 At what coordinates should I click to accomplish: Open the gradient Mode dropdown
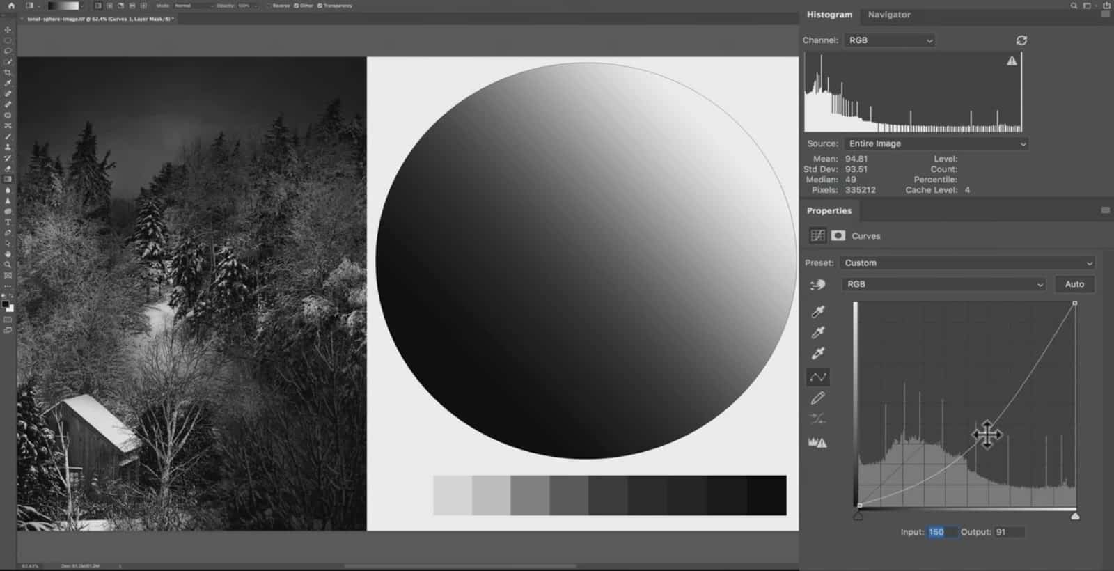(194, 6)
